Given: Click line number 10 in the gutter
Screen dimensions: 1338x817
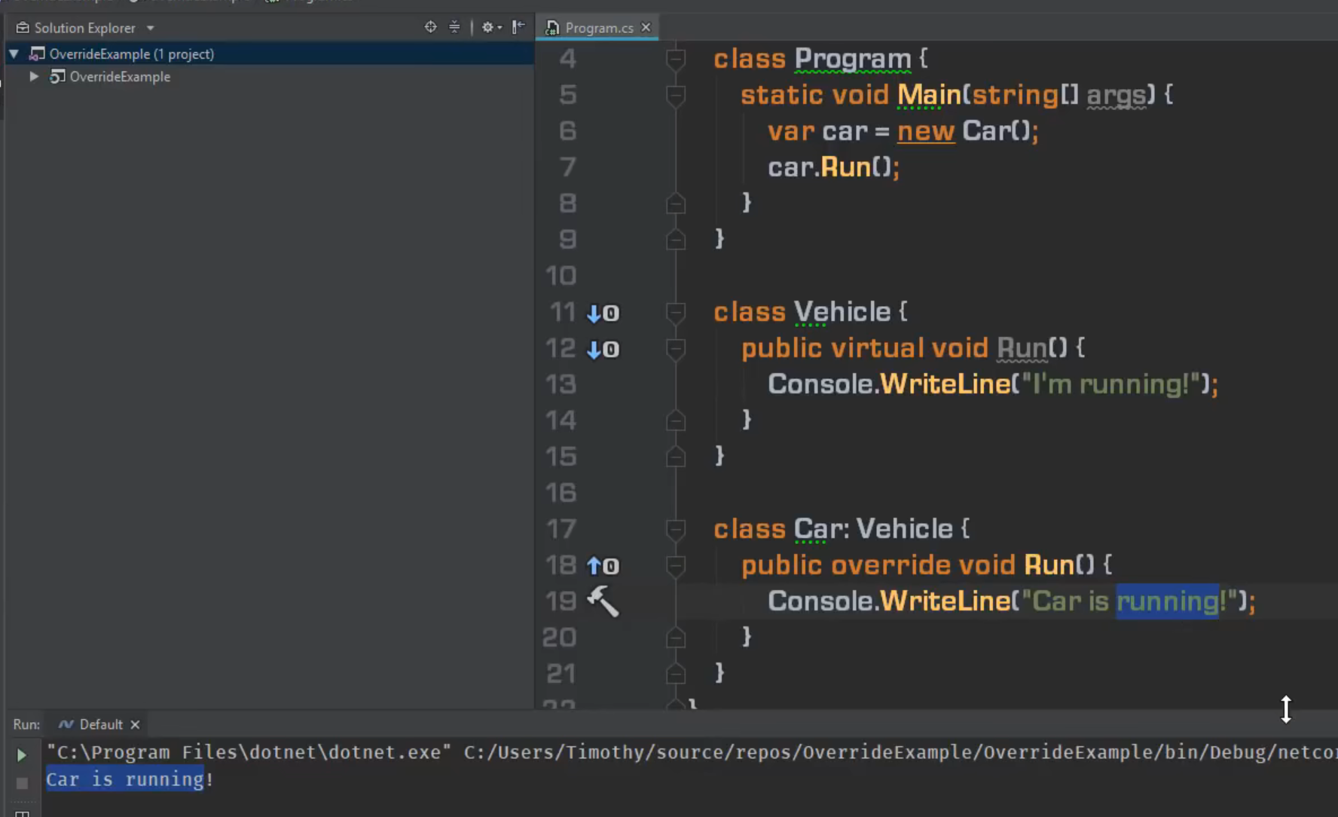Looking at the screenshot, I should (561, 276).
